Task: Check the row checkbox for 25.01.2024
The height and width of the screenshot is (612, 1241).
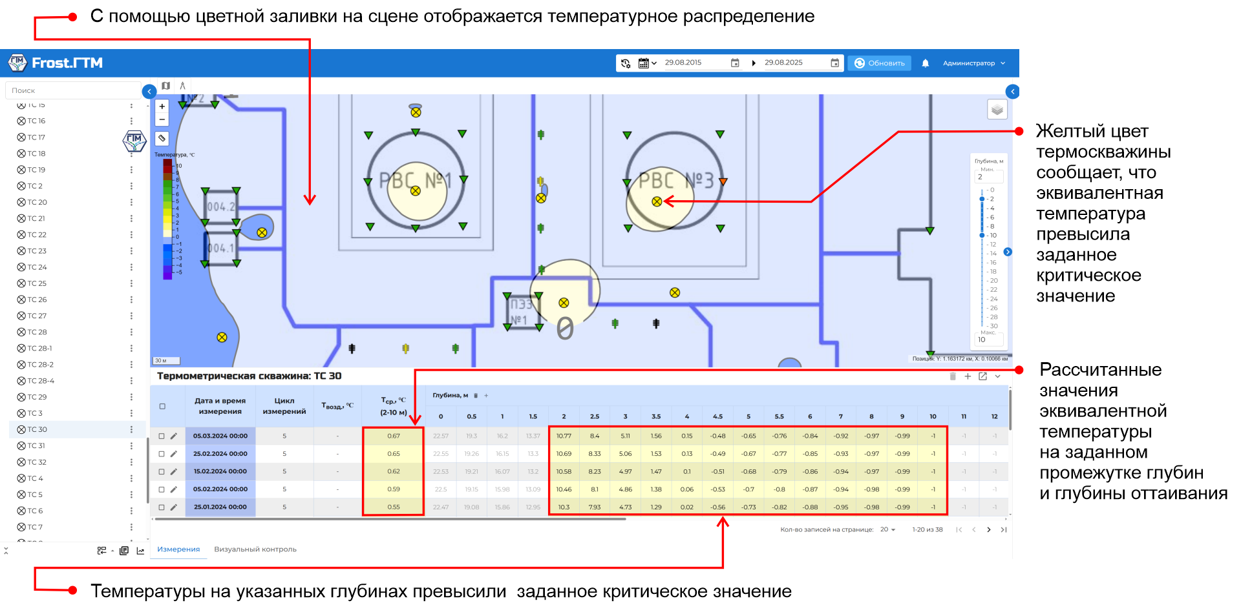Action: (x=162, y=507)
